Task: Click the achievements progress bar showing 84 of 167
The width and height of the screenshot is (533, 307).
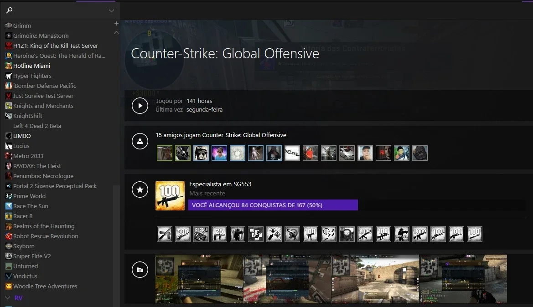Action: point(273,205)
